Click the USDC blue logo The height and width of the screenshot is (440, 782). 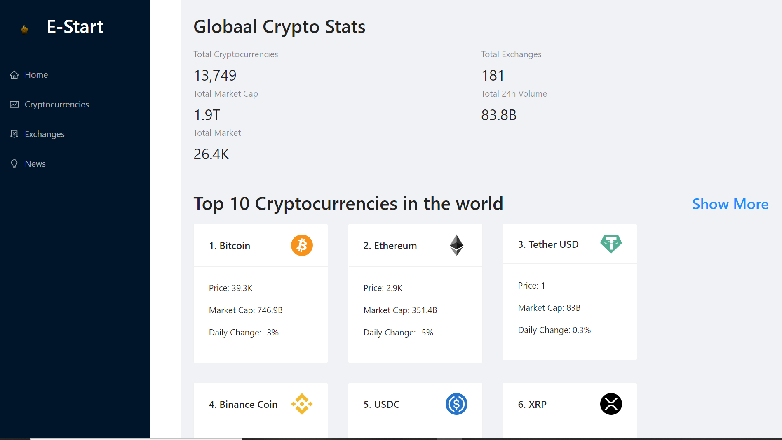tap(456, 404)
